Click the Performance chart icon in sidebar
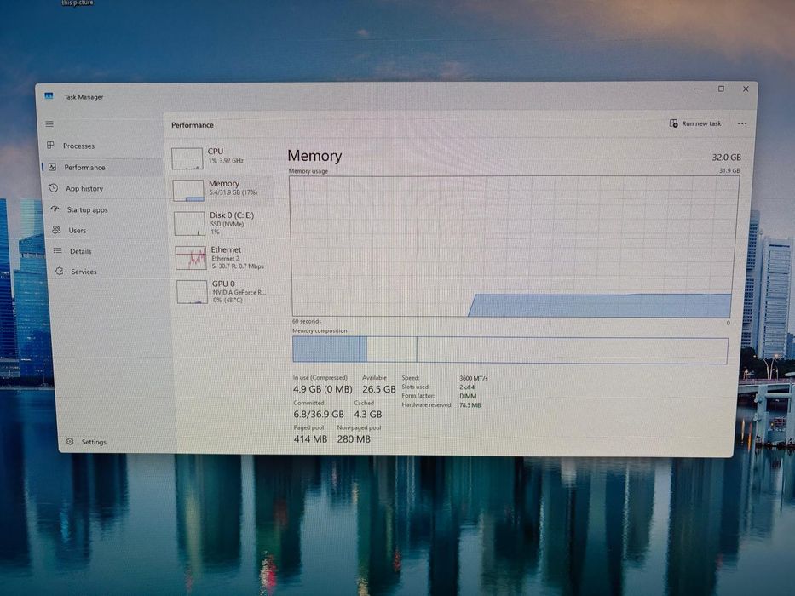The height and width of the screenshot is (596, 795). [x=52, y=167]
